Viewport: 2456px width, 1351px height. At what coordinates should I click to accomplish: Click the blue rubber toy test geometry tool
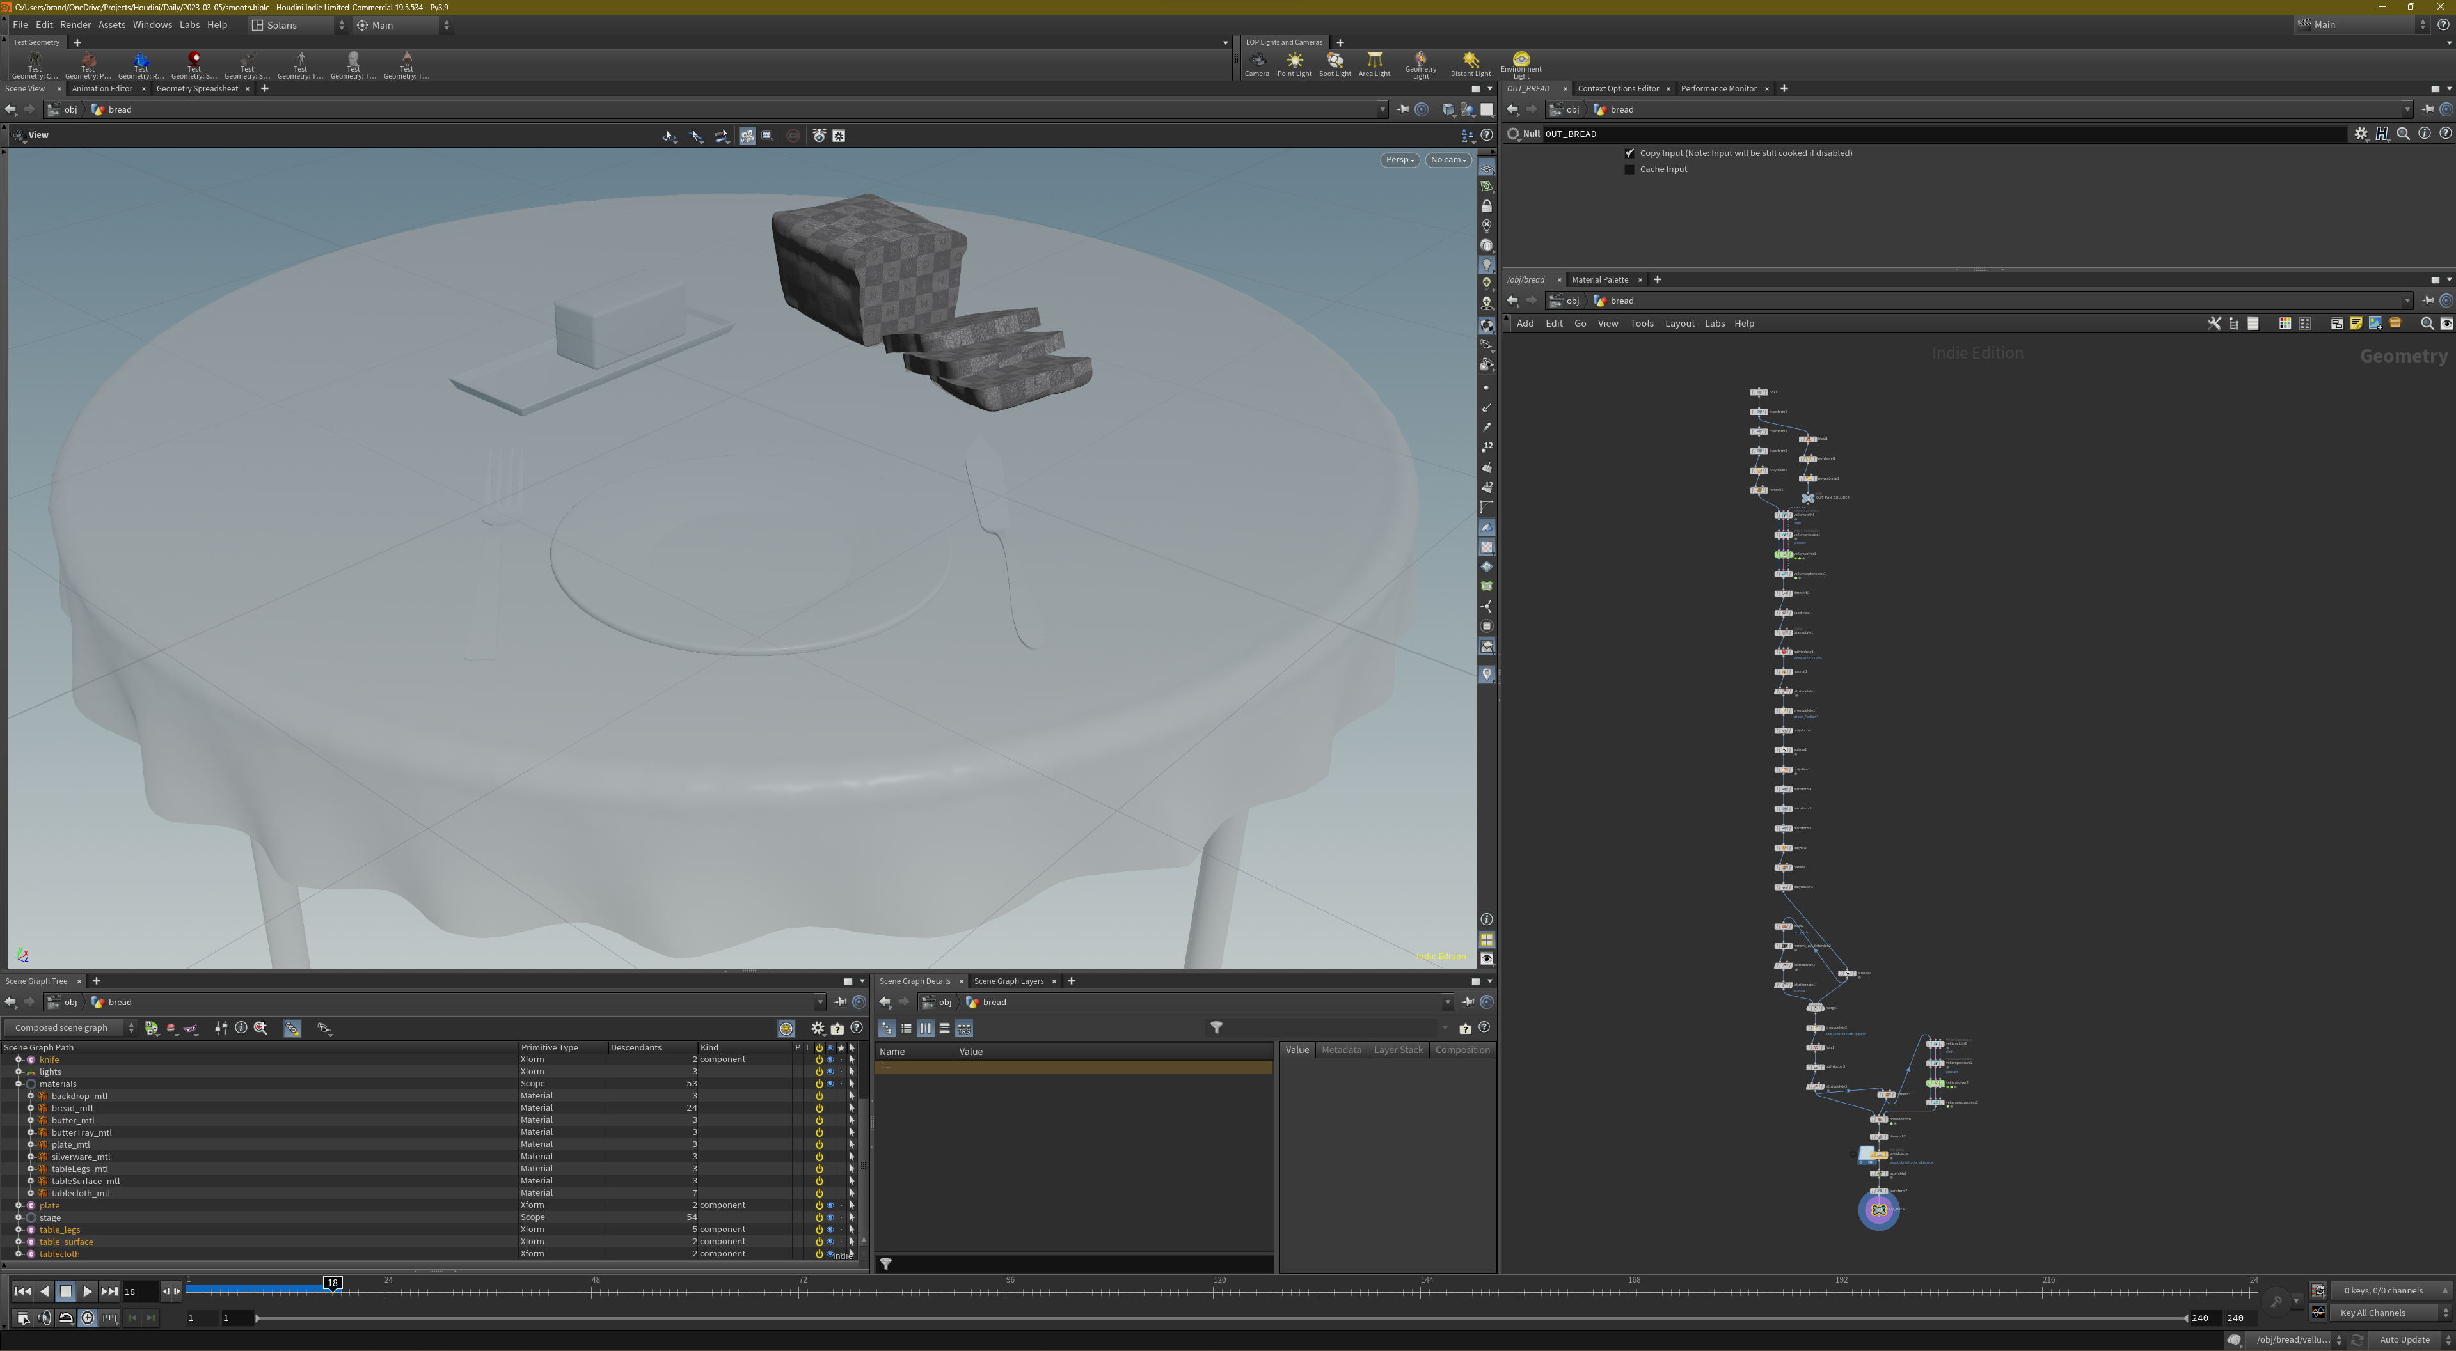point(141,65)
